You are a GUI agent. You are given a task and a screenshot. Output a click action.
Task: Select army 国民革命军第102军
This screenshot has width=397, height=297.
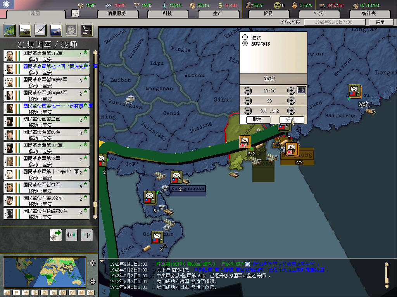(x=47, y=200)
